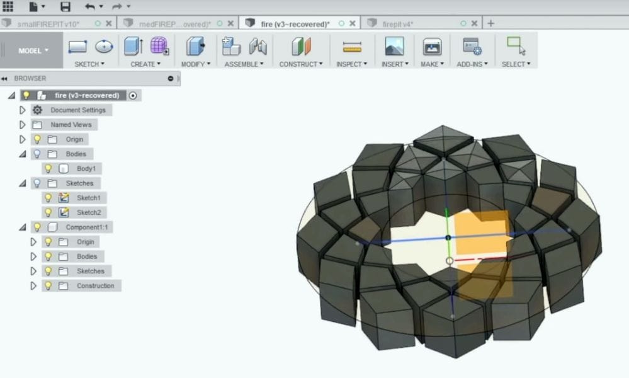Open the MODEL workspace dropdown
Screen dimensions: 629x378
tap(33, 50)
